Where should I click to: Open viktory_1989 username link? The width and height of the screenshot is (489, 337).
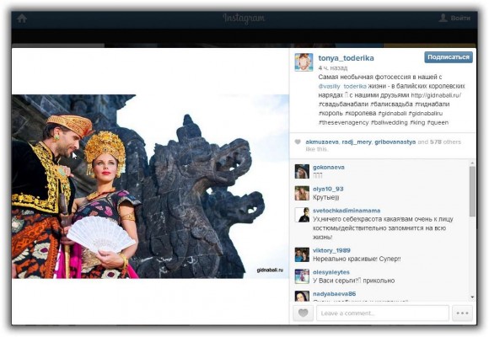[331, 251]
